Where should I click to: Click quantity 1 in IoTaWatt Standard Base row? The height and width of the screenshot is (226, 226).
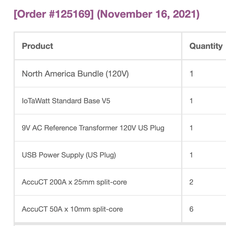coord(191,101)
